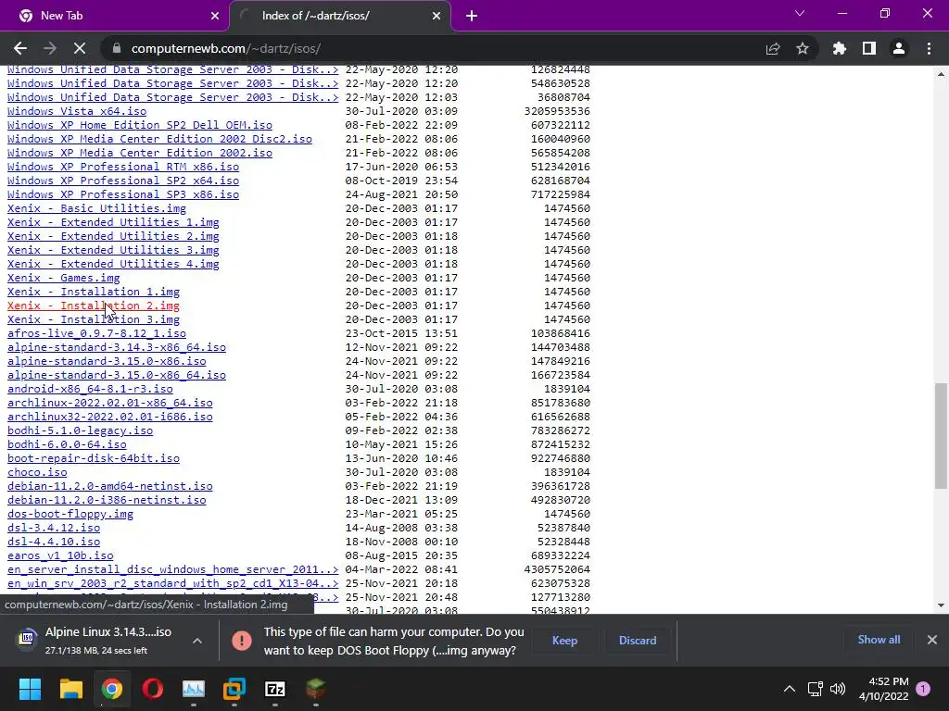
Task: Open File Explorer from the taskbar
Action: (70, 689)
